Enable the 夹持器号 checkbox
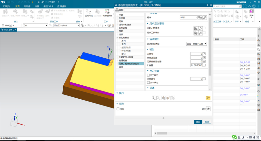 [204, 79]
